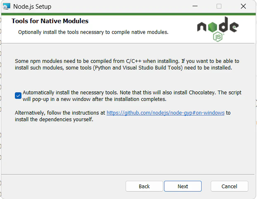Go to the previous step with Back

(x=144, y=186)
